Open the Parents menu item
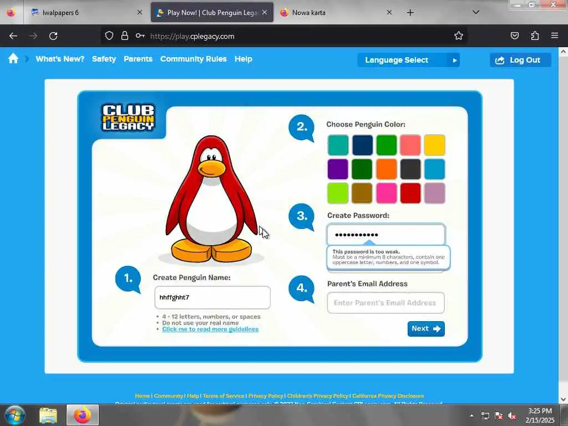This screenshot has height=426, width=568. (138, 59)
